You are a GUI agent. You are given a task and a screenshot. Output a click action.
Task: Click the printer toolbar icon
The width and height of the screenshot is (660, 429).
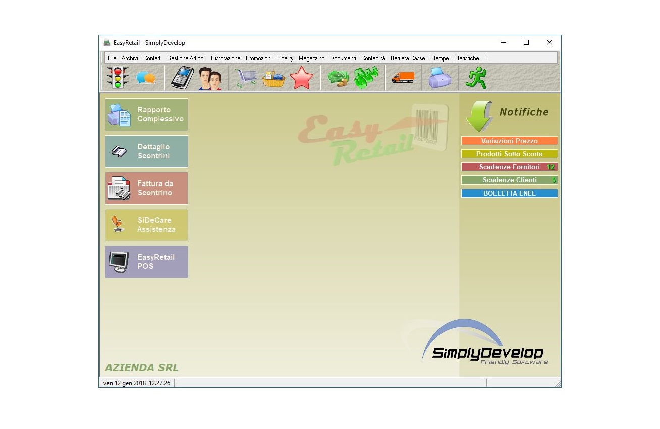pyautogui.click(x=439, y=78)
